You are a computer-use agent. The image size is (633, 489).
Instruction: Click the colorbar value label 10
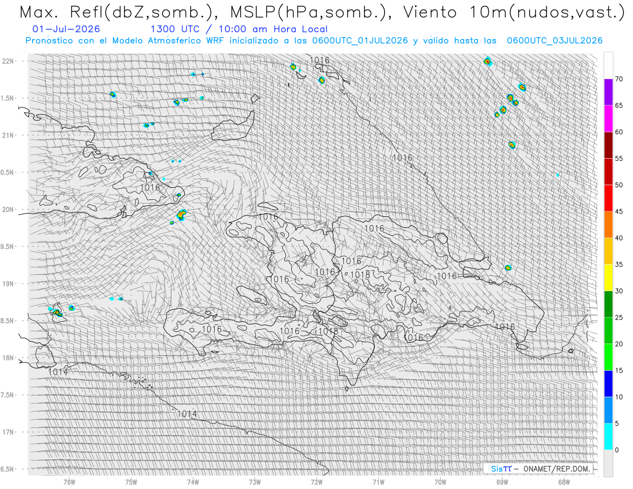point(619,397)
